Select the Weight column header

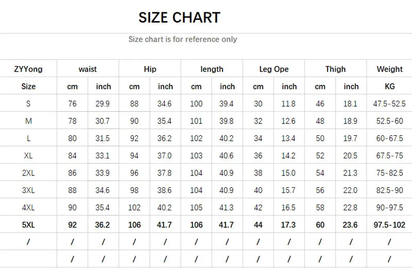pos(389,69)
